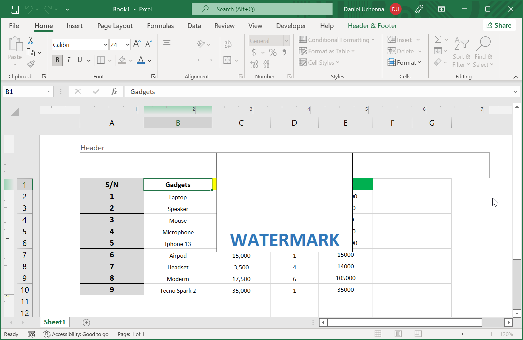523x340 pixels.
Task: Click the AutoSum sigma icon
Action: coord(438,40)
